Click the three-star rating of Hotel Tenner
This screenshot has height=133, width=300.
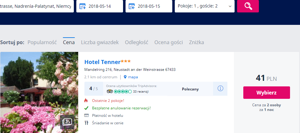126,61
